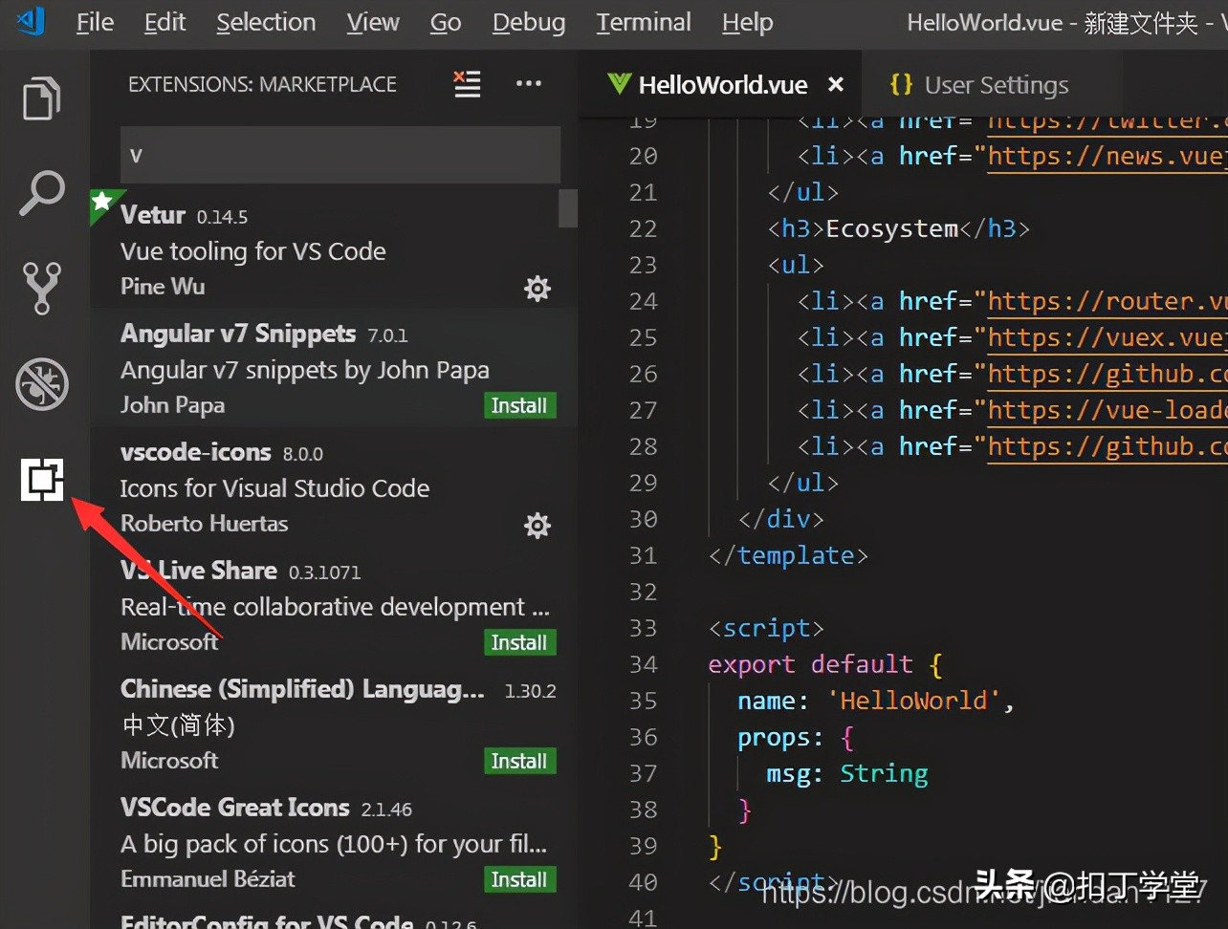The height and width of the screenshot is (929, 1228).
Task: Click 'msg: String' on line 37
Action: pyautogui.click(x=846, y=773)
